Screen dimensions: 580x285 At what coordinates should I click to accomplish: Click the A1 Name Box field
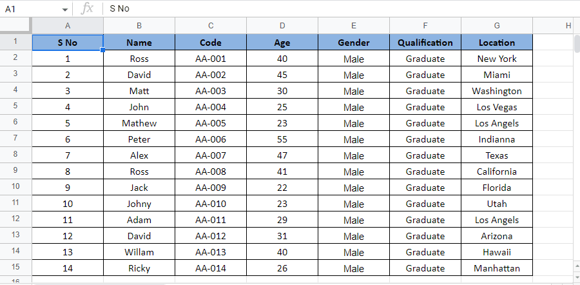point(29,9)
